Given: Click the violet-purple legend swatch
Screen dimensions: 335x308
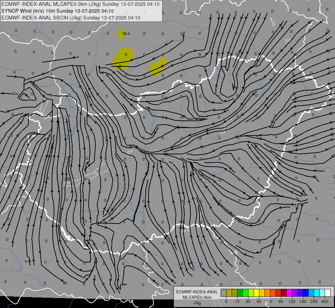Looking at the screenshot, I should coord(295,293).
